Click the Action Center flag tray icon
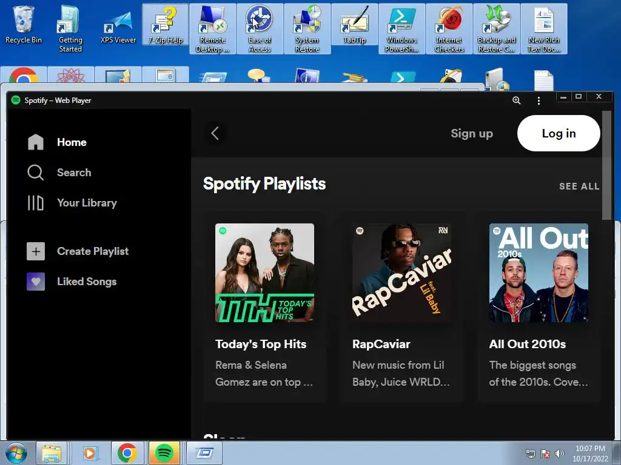Viewport: 621px width, 465px height. click(x=545, y=453)
